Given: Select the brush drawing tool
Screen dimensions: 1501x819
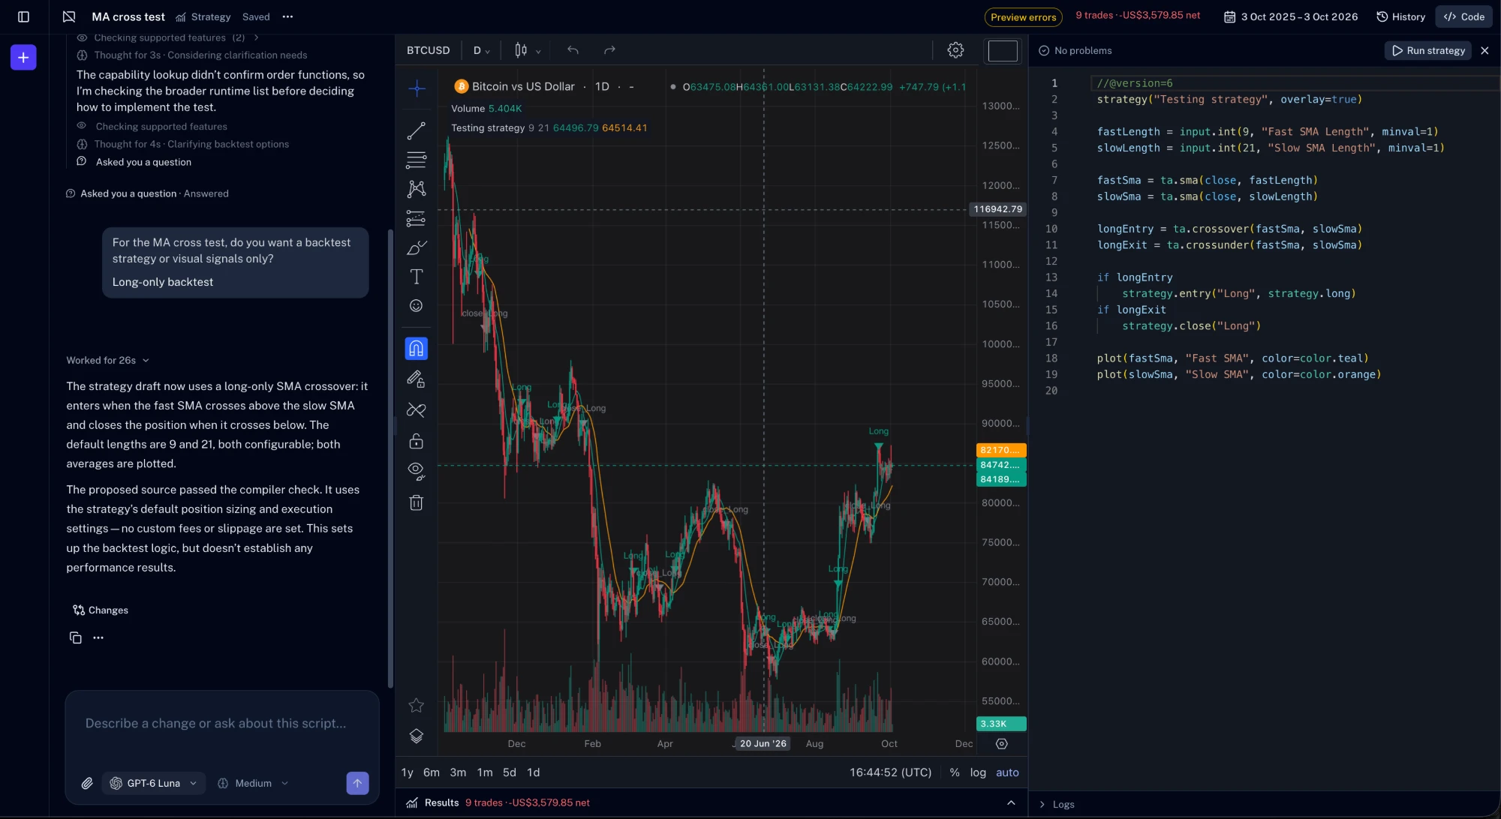Looking at the screenshot, I should pyautogui.click(x=417, y=247).
